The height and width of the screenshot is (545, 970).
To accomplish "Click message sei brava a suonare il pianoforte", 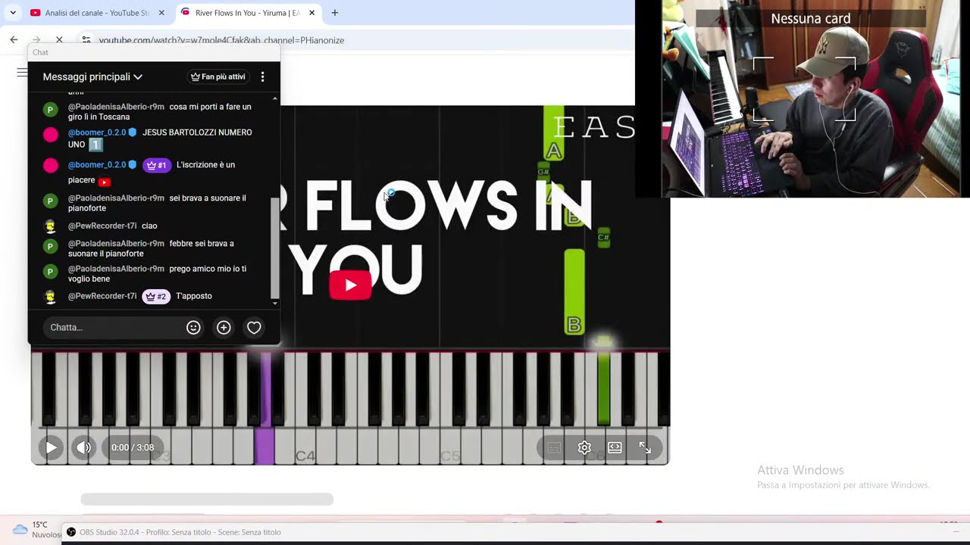I will coord(157,203).
